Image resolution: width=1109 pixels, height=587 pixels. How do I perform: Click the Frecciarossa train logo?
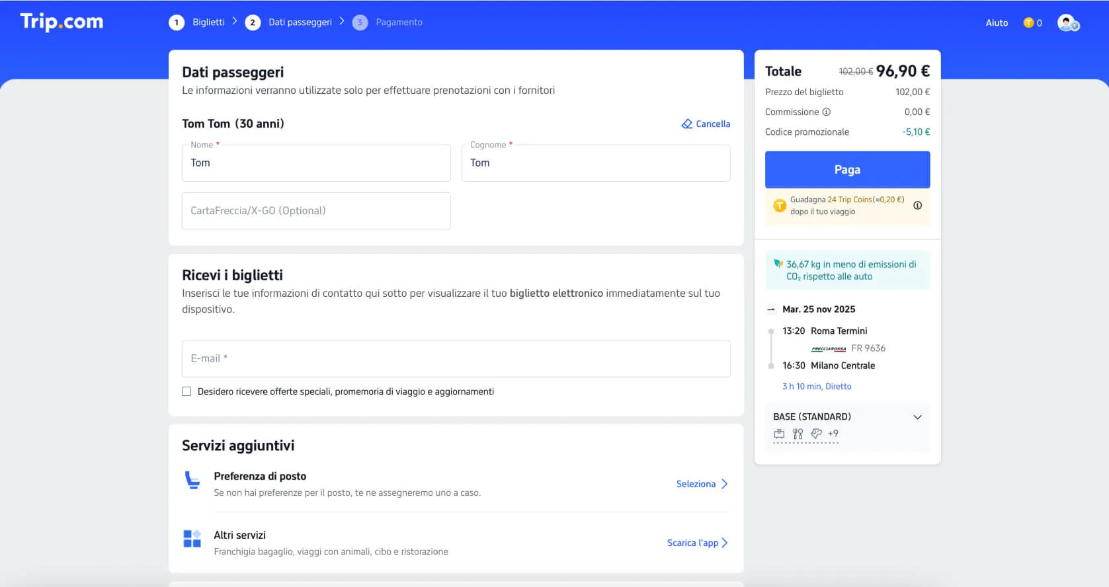829,348
